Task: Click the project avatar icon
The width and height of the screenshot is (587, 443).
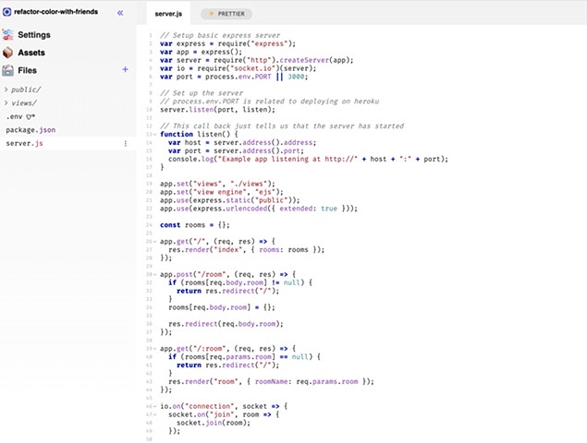Action: pyautogui.click(x=6, y=12)
